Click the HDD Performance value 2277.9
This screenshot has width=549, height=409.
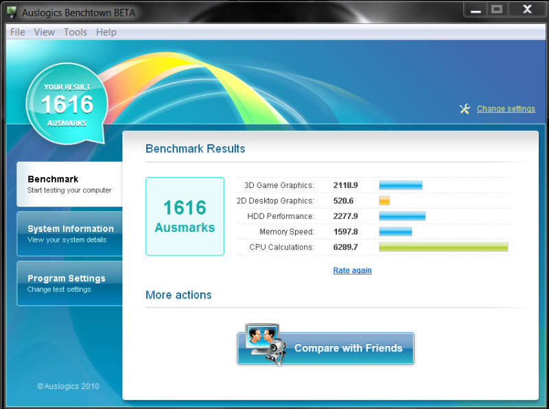pos(345,216)
